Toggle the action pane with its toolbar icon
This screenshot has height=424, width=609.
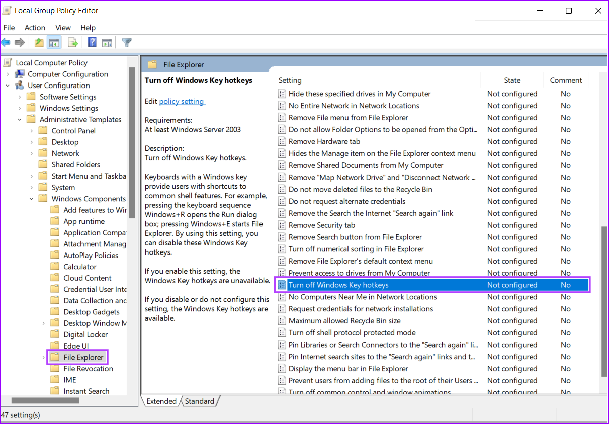(107, 42)
